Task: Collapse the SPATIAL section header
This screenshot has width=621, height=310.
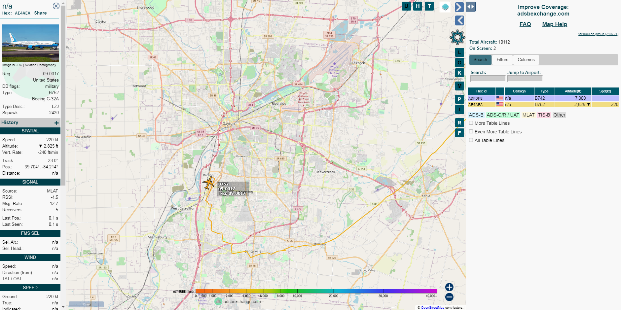Action: pos(30,131)
